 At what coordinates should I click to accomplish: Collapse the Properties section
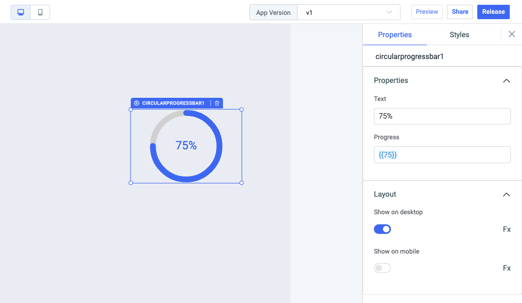(506, 81)
